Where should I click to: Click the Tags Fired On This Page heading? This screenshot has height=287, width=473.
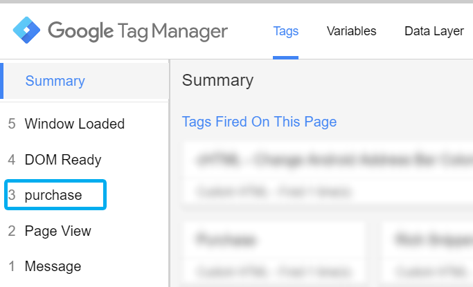click(x=259, y=122)
